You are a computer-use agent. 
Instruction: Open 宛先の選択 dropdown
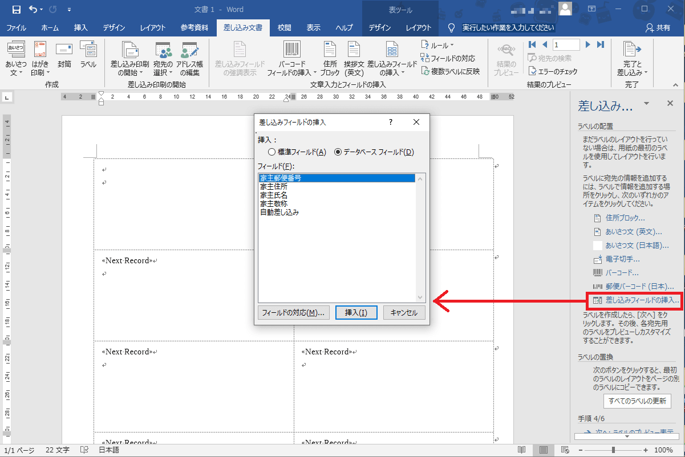coord(163,60)
